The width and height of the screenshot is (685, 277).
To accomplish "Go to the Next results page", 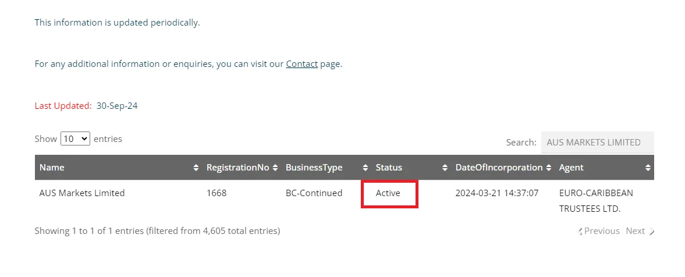I will pos(639,231).
